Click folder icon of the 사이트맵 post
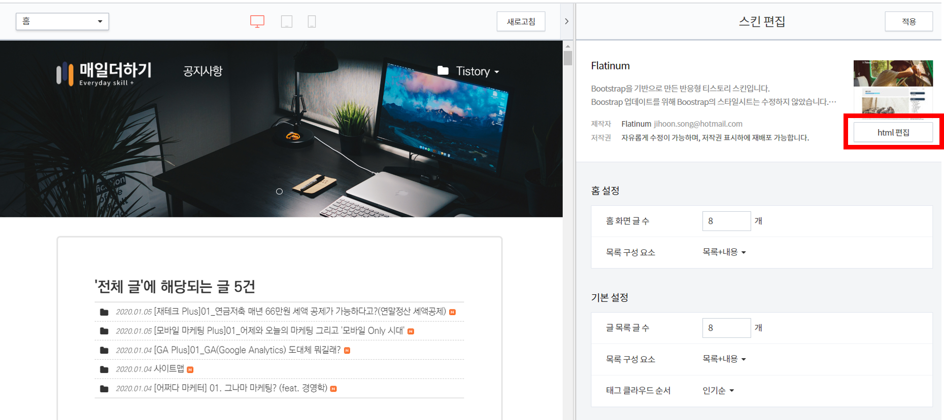944x420 pixels. pos(104,370)
